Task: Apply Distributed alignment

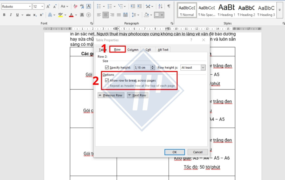Action: point(126,15)
